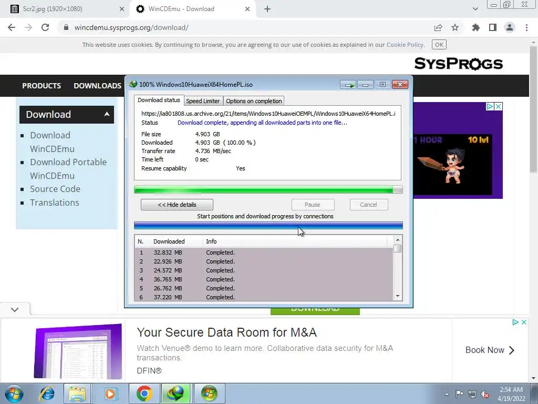Close the bottom banner advertisement
Image resolution: width=538 pixels, height=404 pixels.
point(524,322)
